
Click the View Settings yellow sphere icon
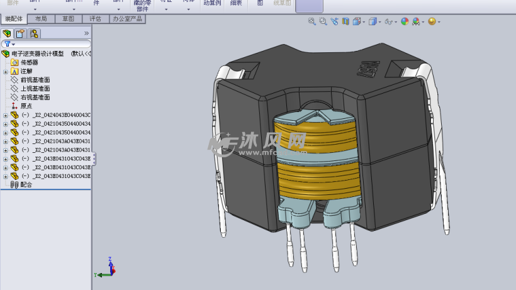coord(432,21)
